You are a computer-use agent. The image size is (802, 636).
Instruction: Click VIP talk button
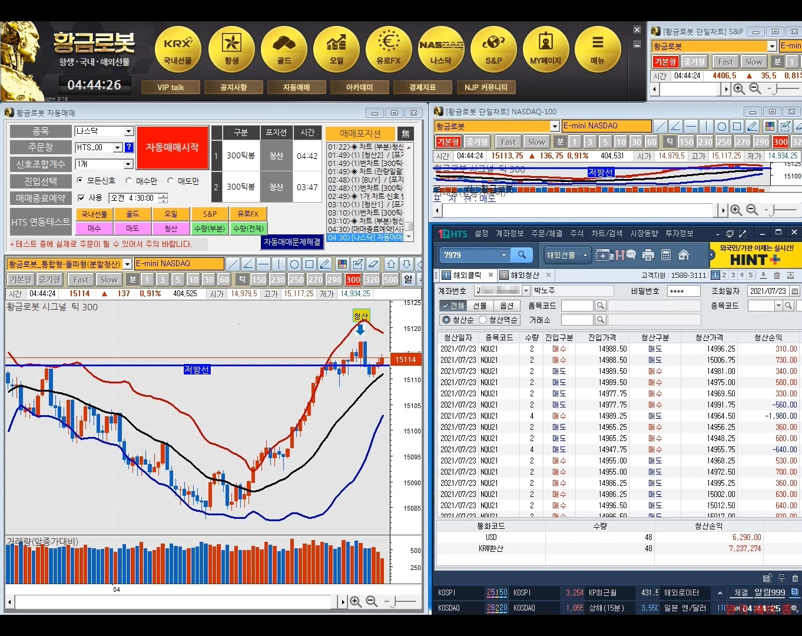[x=170, y=87]
